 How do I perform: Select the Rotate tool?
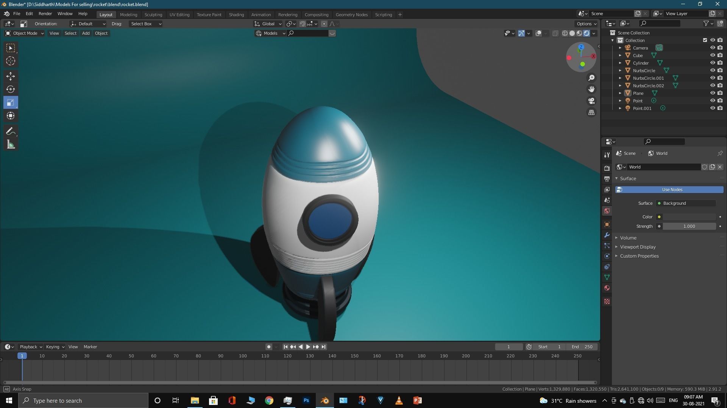click(11, 90)
